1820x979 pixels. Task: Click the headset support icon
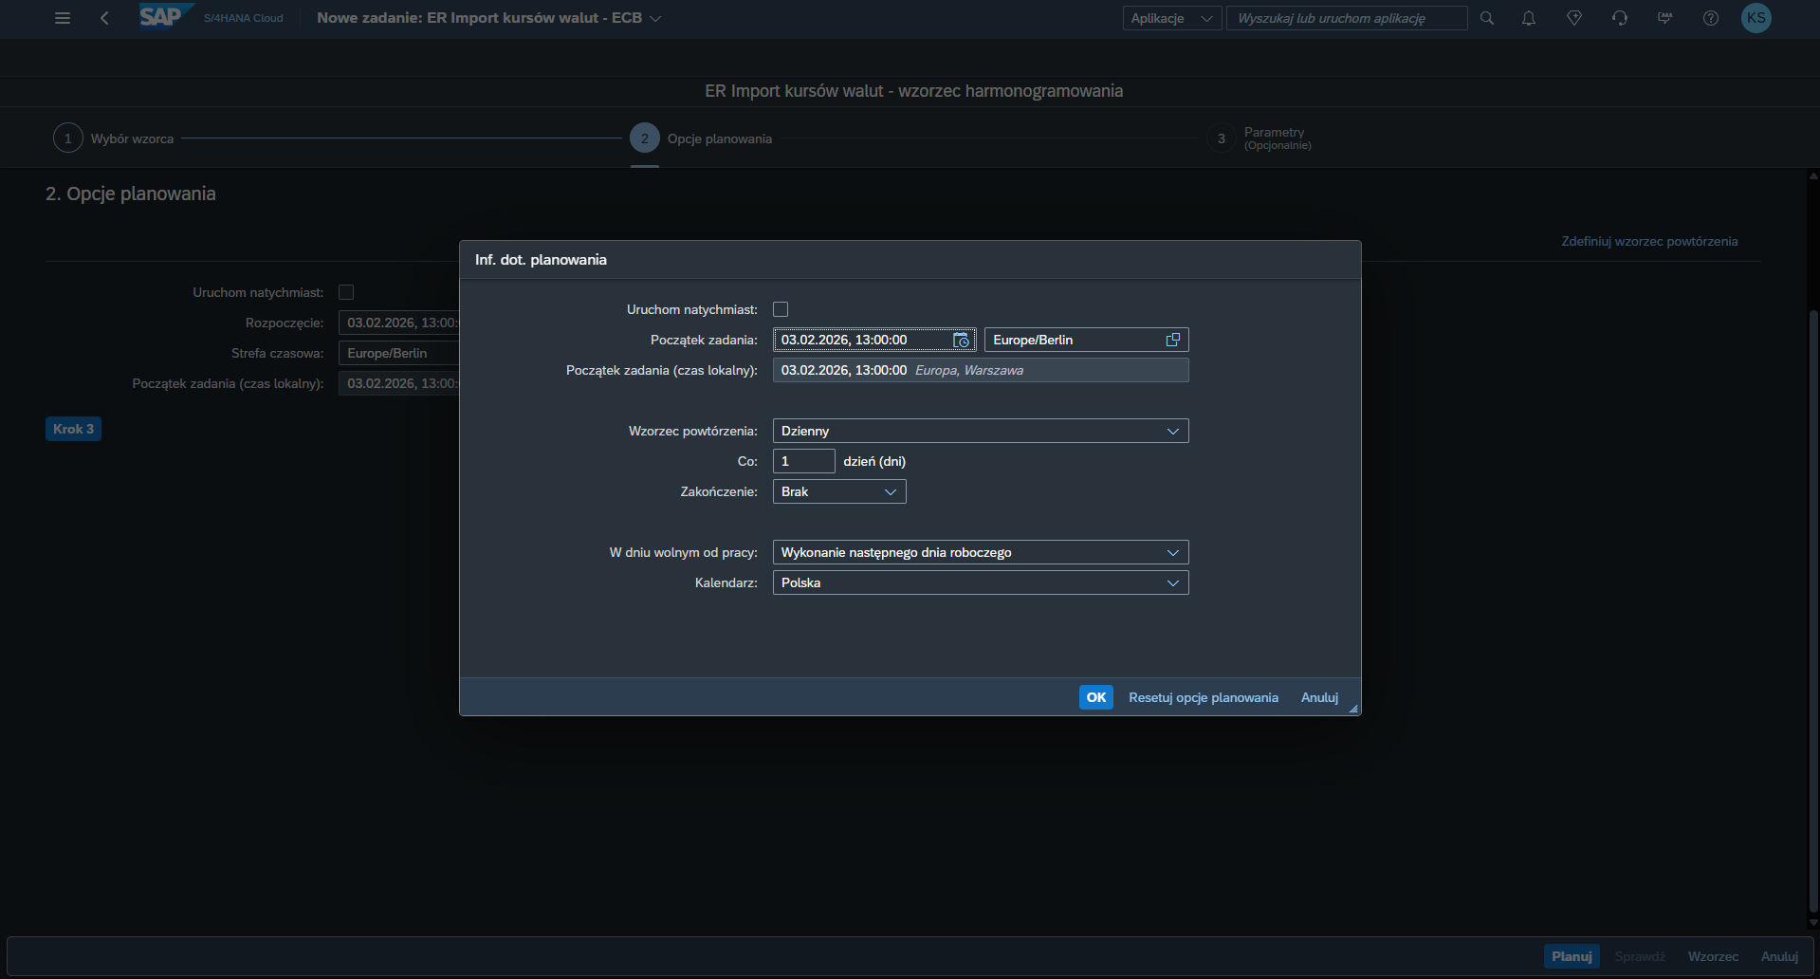[1620, 18]
